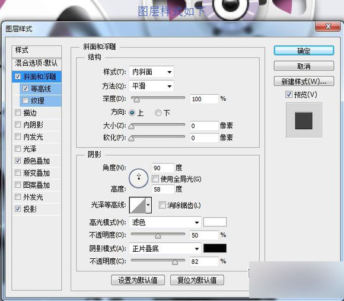This screenshot has width=344, height=301.
Task: Click the 光泽等高线 contour thumbnail
Action: 138,205
